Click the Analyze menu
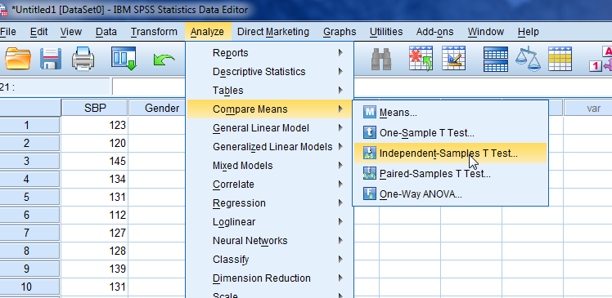Image resolution: width=612 pixels, height=298 pixels. coord(207,32)
